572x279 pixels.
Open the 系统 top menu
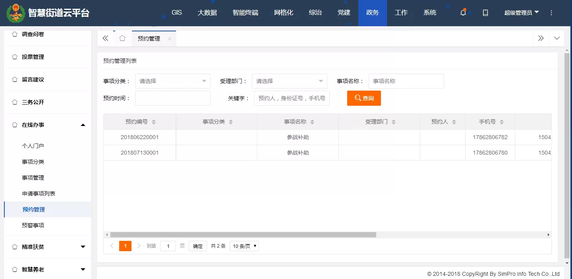[x=430, y=13]
